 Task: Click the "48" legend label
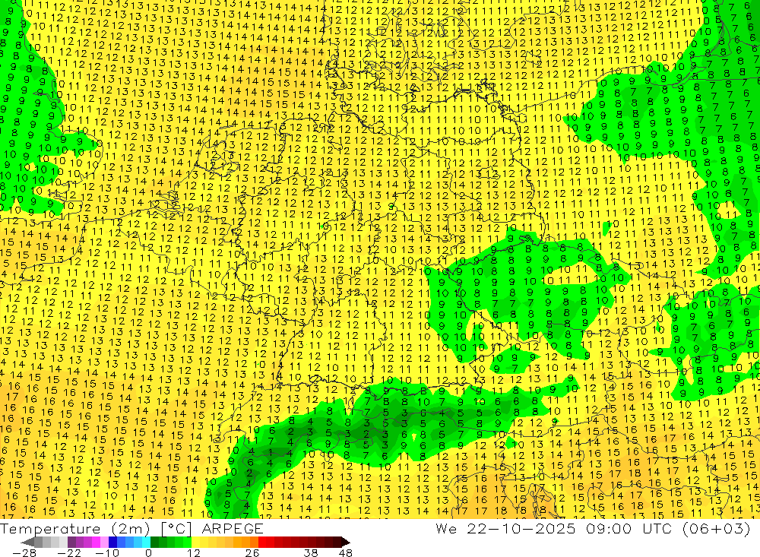[345, 552]
